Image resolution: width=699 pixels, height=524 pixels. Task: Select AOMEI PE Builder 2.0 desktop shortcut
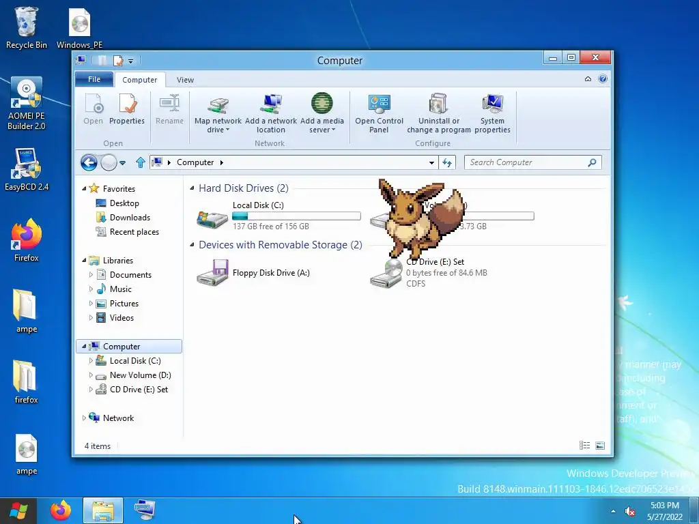27,104
